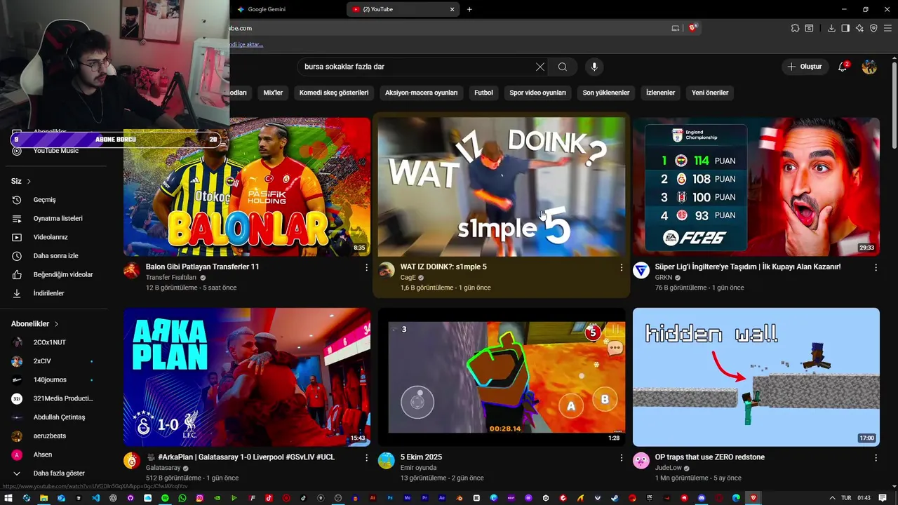Image resolution: width=898 pixels, height=505 pixels.
Task: Open the browser hamburger menu
Action: (887, 28)
